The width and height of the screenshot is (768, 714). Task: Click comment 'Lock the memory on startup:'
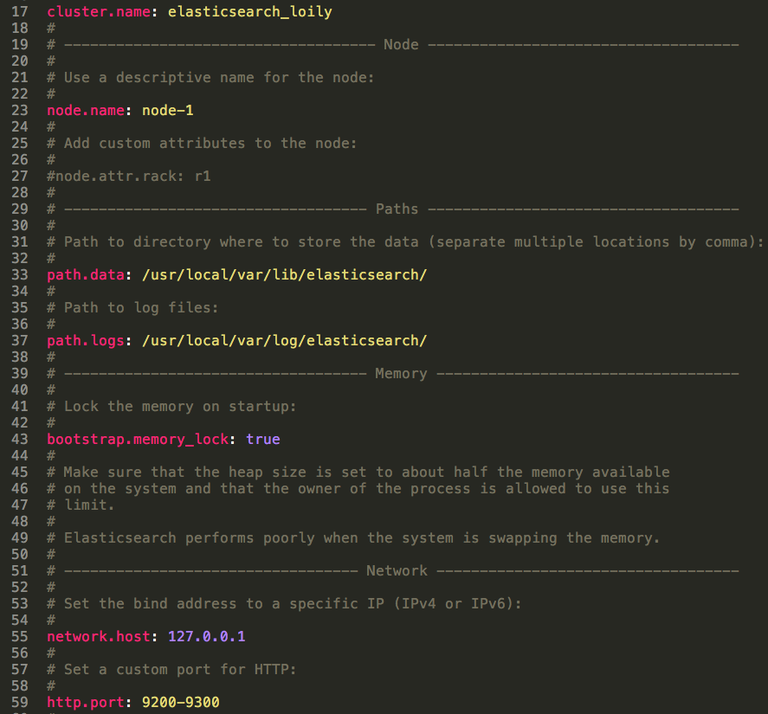point(171,406)
